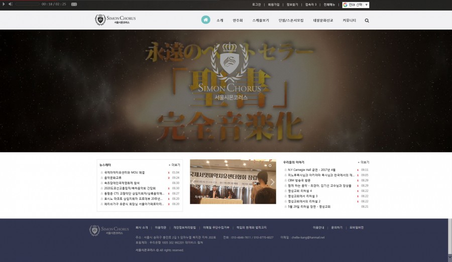Viewport: 452px width, 262px height.
Task: Open the language selection dropdown
Action: (356, 5)
